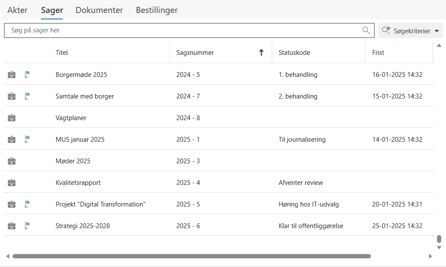
Task: Focus the "Søg på sager her" search field
Action: point(181,31)
